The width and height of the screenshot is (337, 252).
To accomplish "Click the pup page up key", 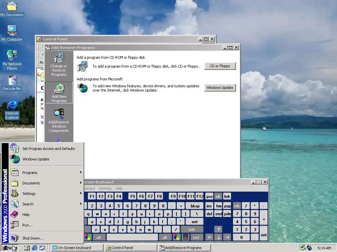I will [x=227, y=206].
